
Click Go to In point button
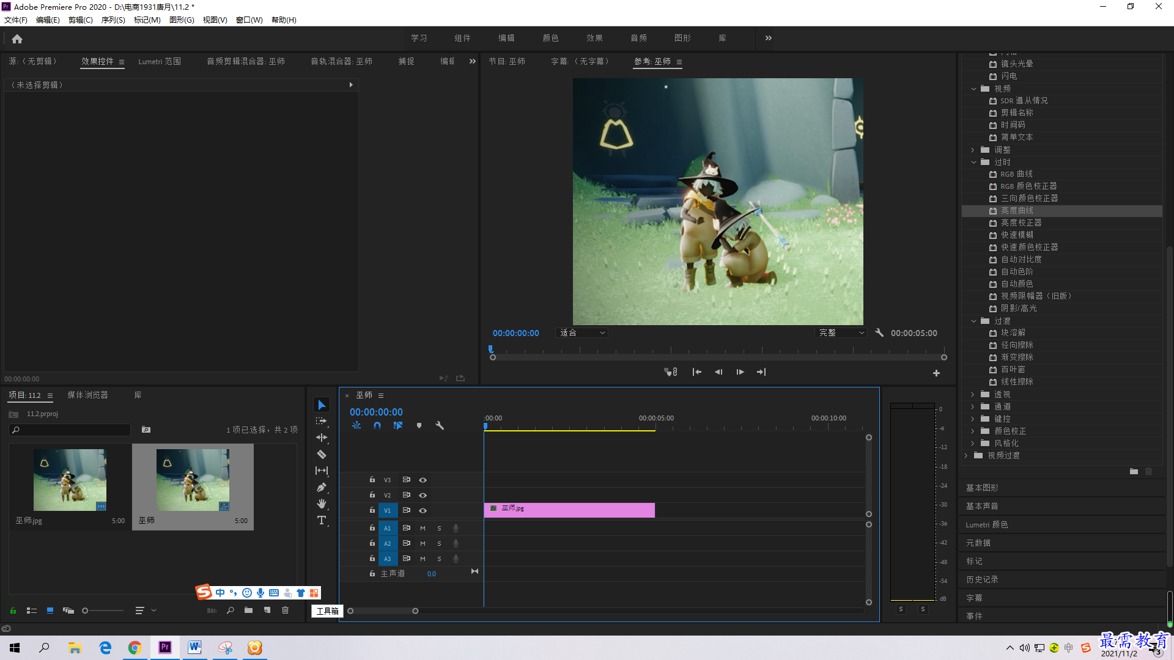point(696,372)
